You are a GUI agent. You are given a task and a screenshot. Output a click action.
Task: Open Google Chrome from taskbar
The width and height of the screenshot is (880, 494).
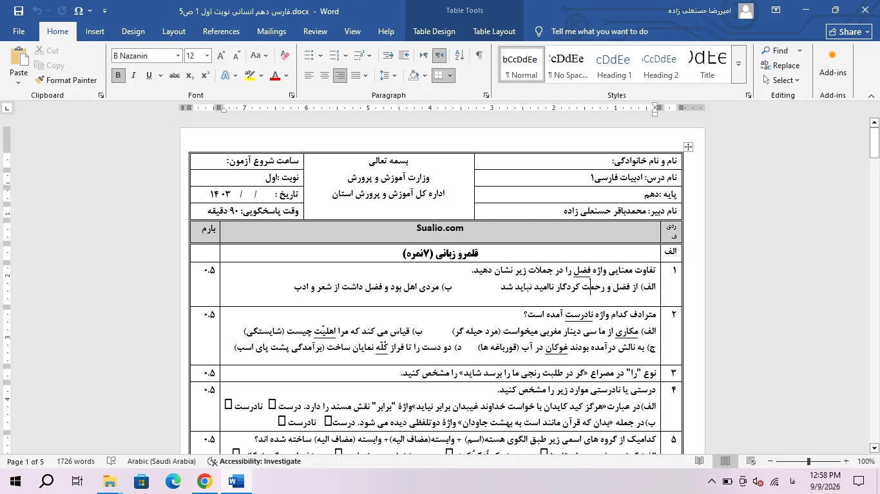point(204,480)
